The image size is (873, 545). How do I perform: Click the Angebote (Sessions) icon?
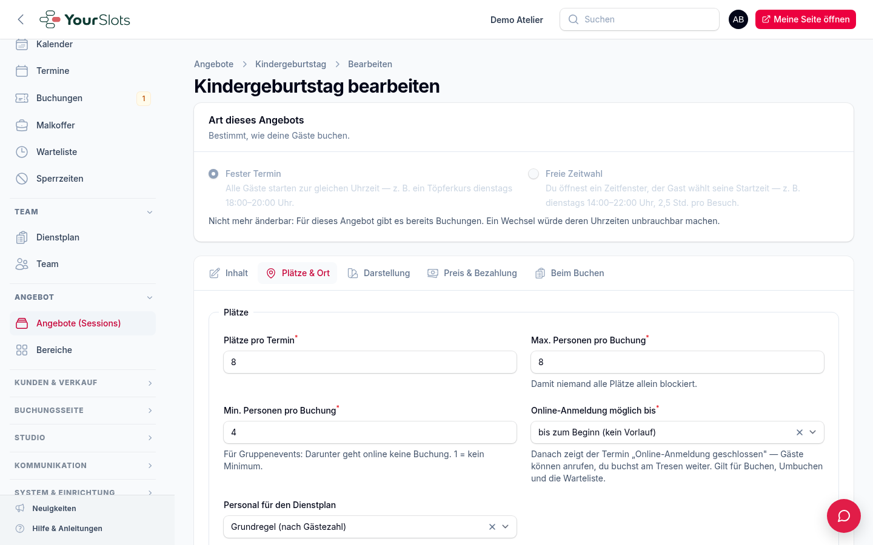point(22,323)
